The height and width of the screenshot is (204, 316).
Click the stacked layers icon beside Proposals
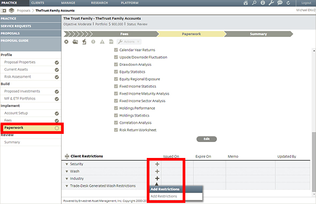11,10
